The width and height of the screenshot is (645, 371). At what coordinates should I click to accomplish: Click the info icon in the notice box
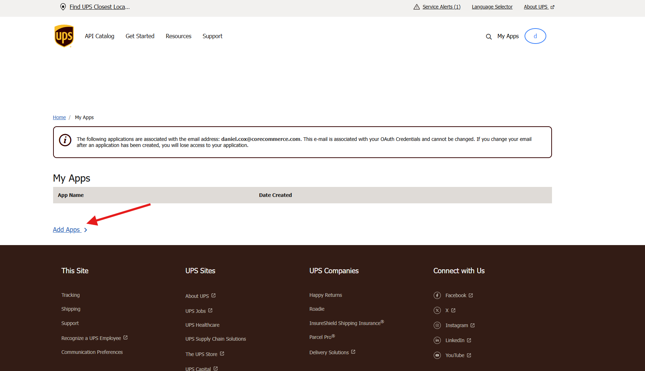[65, 140]
